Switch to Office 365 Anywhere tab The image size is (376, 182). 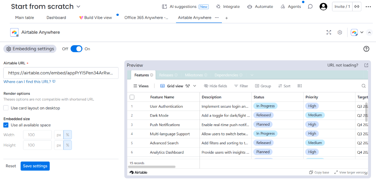(x=146, y=18)
